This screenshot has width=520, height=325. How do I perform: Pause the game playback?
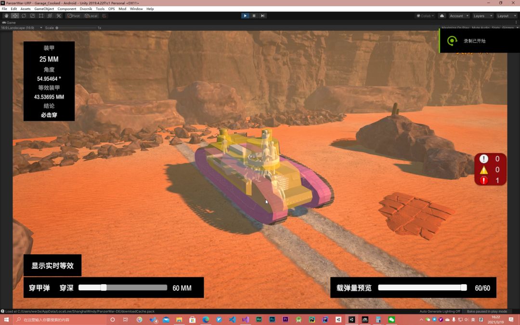click(x=254, y=16)
